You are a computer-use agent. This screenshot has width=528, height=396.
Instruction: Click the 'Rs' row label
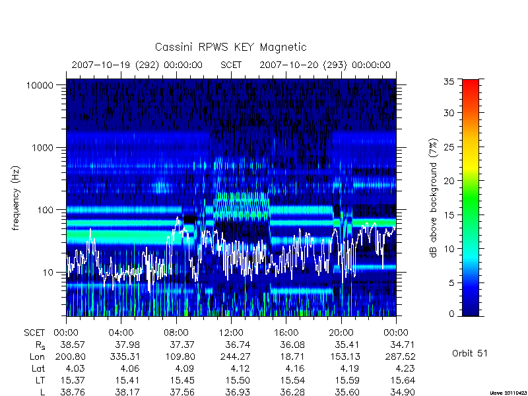40,345
